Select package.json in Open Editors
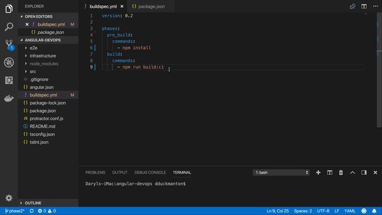 click(48, 32)
